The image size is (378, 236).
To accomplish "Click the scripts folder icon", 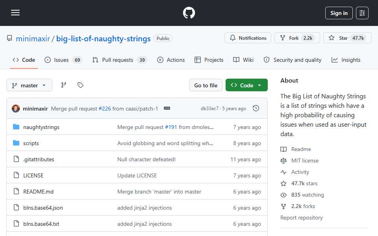I will [16, 143].
